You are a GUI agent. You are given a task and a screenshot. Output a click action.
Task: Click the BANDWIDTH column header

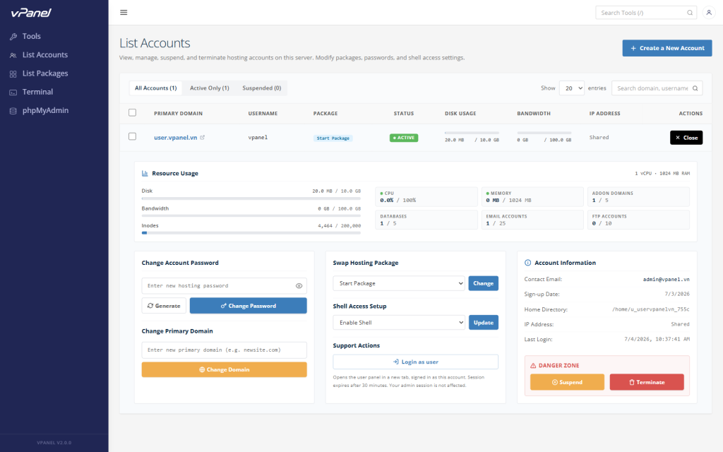tap(534, 114)
